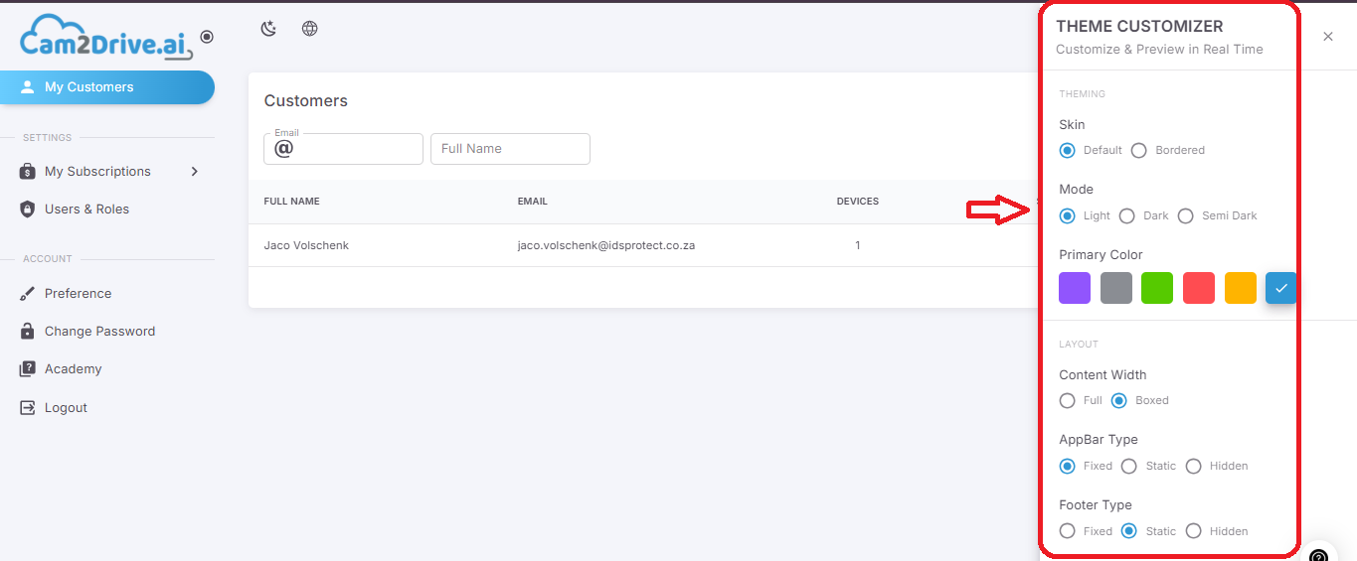Set Footer Type to Static
1357x561 pixels.
point(1129,532)
